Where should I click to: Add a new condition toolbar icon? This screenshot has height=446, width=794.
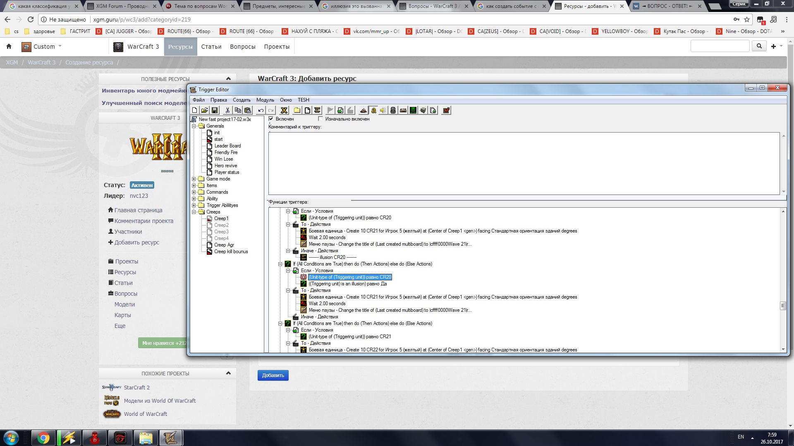pyautogui.click(x=340, y=110)
